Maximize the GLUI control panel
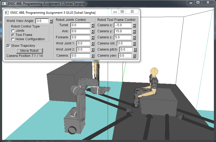Screen dimensions: 216x142 pos(122,12)
